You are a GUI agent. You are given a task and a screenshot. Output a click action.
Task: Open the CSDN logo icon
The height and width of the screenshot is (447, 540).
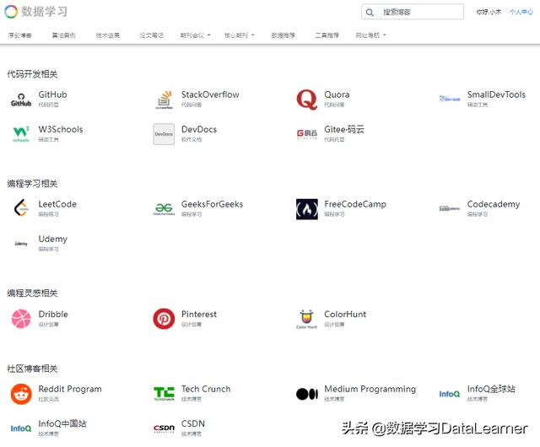click(164, 428)
